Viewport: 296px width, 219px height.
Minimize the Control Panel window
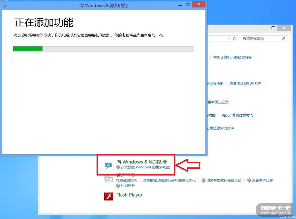pyautogui.click(x=265, y=28)
